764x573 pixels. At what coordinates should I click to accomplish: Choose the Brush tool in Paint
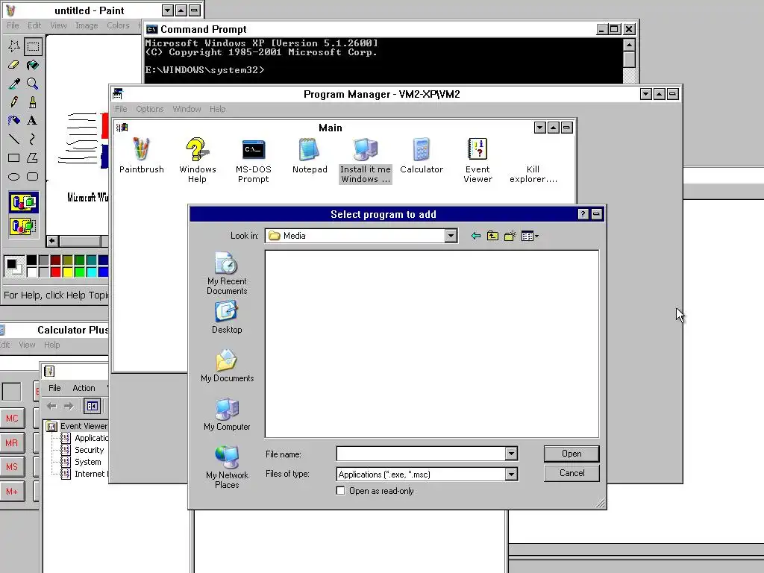pyautogui.click(x=33, y=101)
